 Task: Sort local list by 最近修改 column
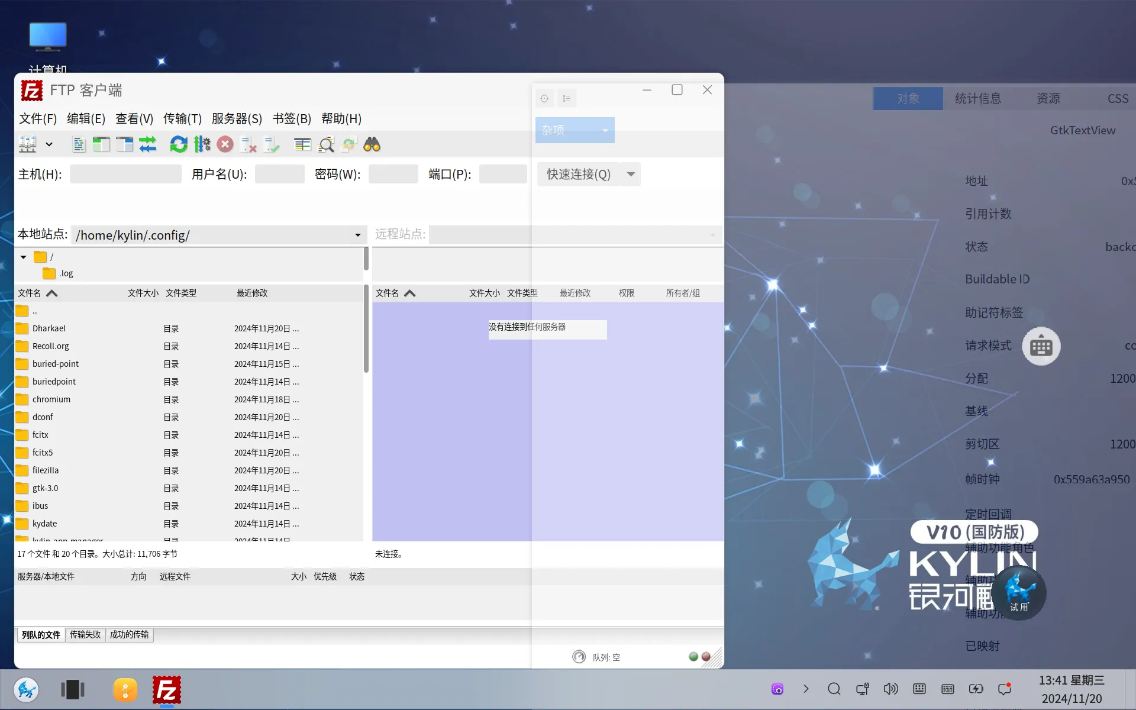tap(252, 293)
